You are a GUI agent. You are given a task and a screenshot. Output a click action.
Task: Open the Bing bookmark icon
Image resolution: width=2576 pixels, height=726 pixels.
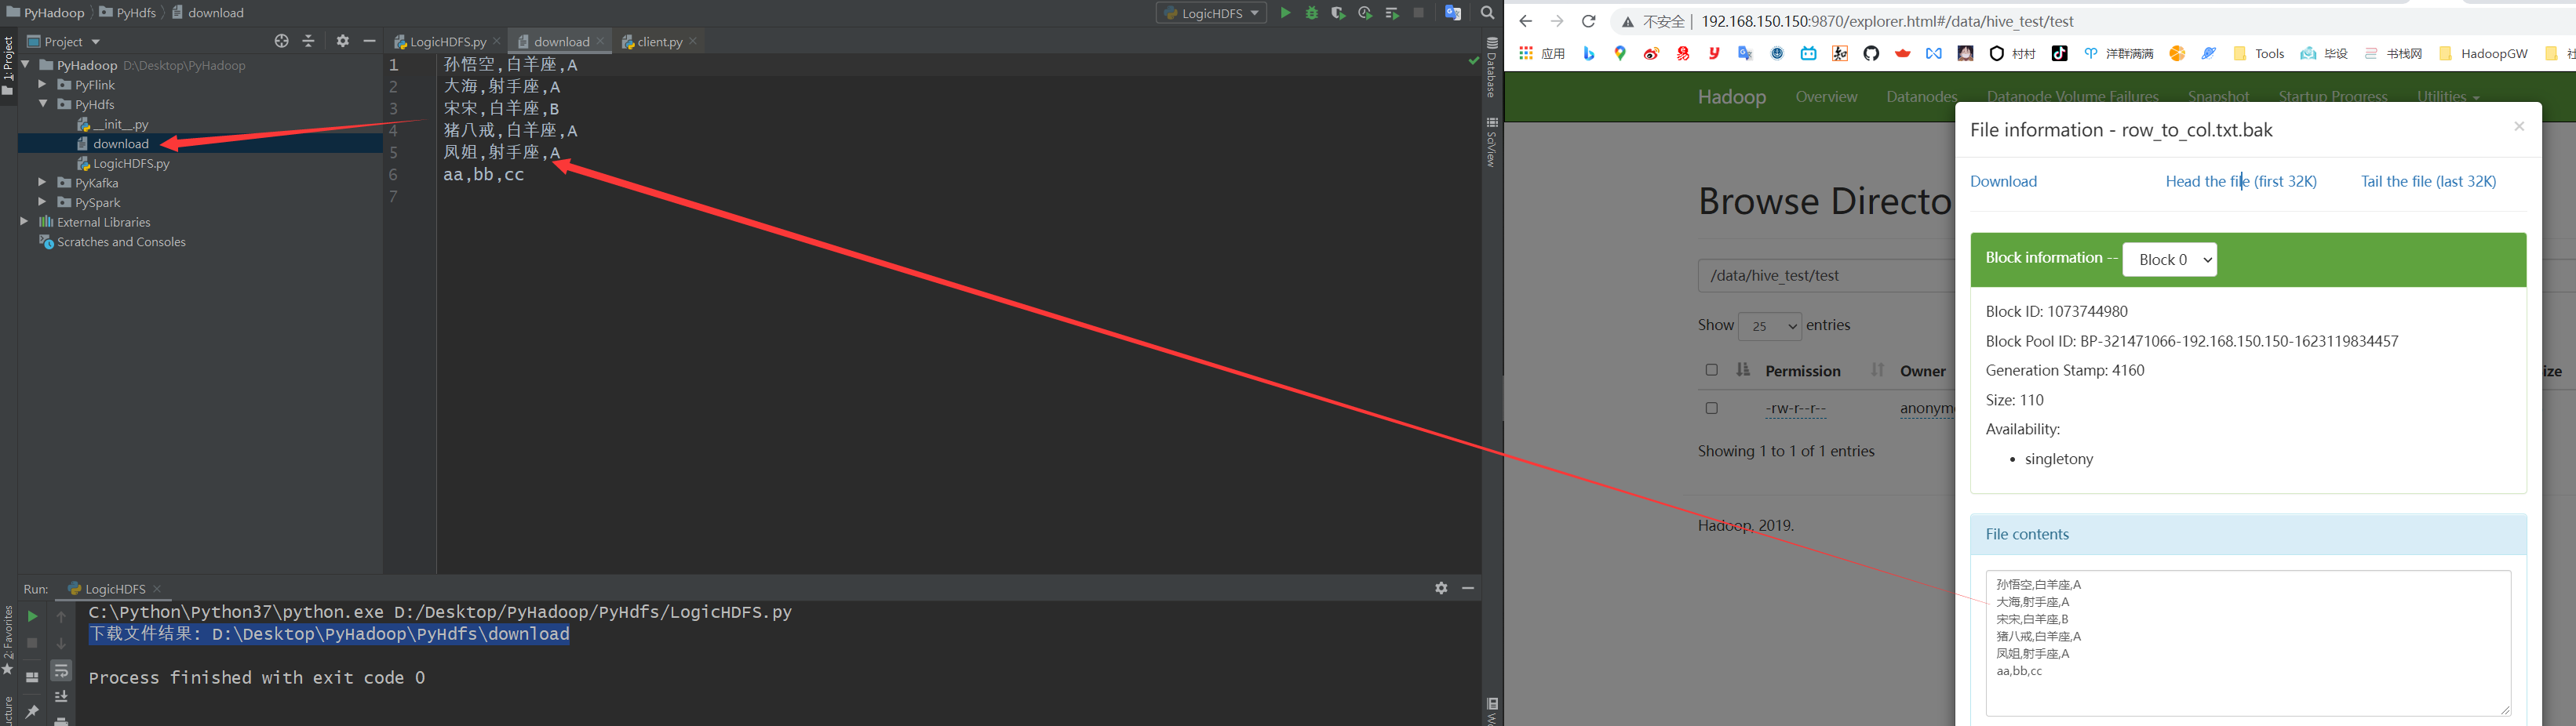(x=1588, y=54)
